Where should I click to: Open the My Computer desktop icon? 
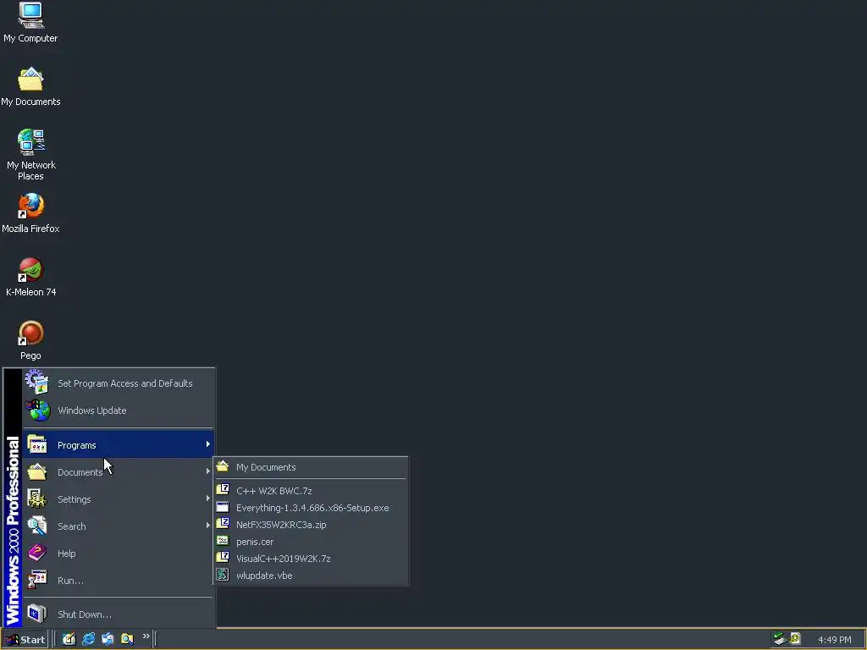click(30, 22)
